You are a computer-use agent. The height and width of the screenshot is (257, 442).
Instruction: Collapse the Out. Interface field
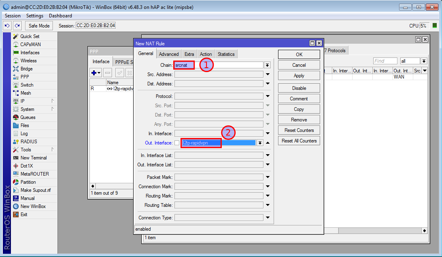click(x=268, y=143)
